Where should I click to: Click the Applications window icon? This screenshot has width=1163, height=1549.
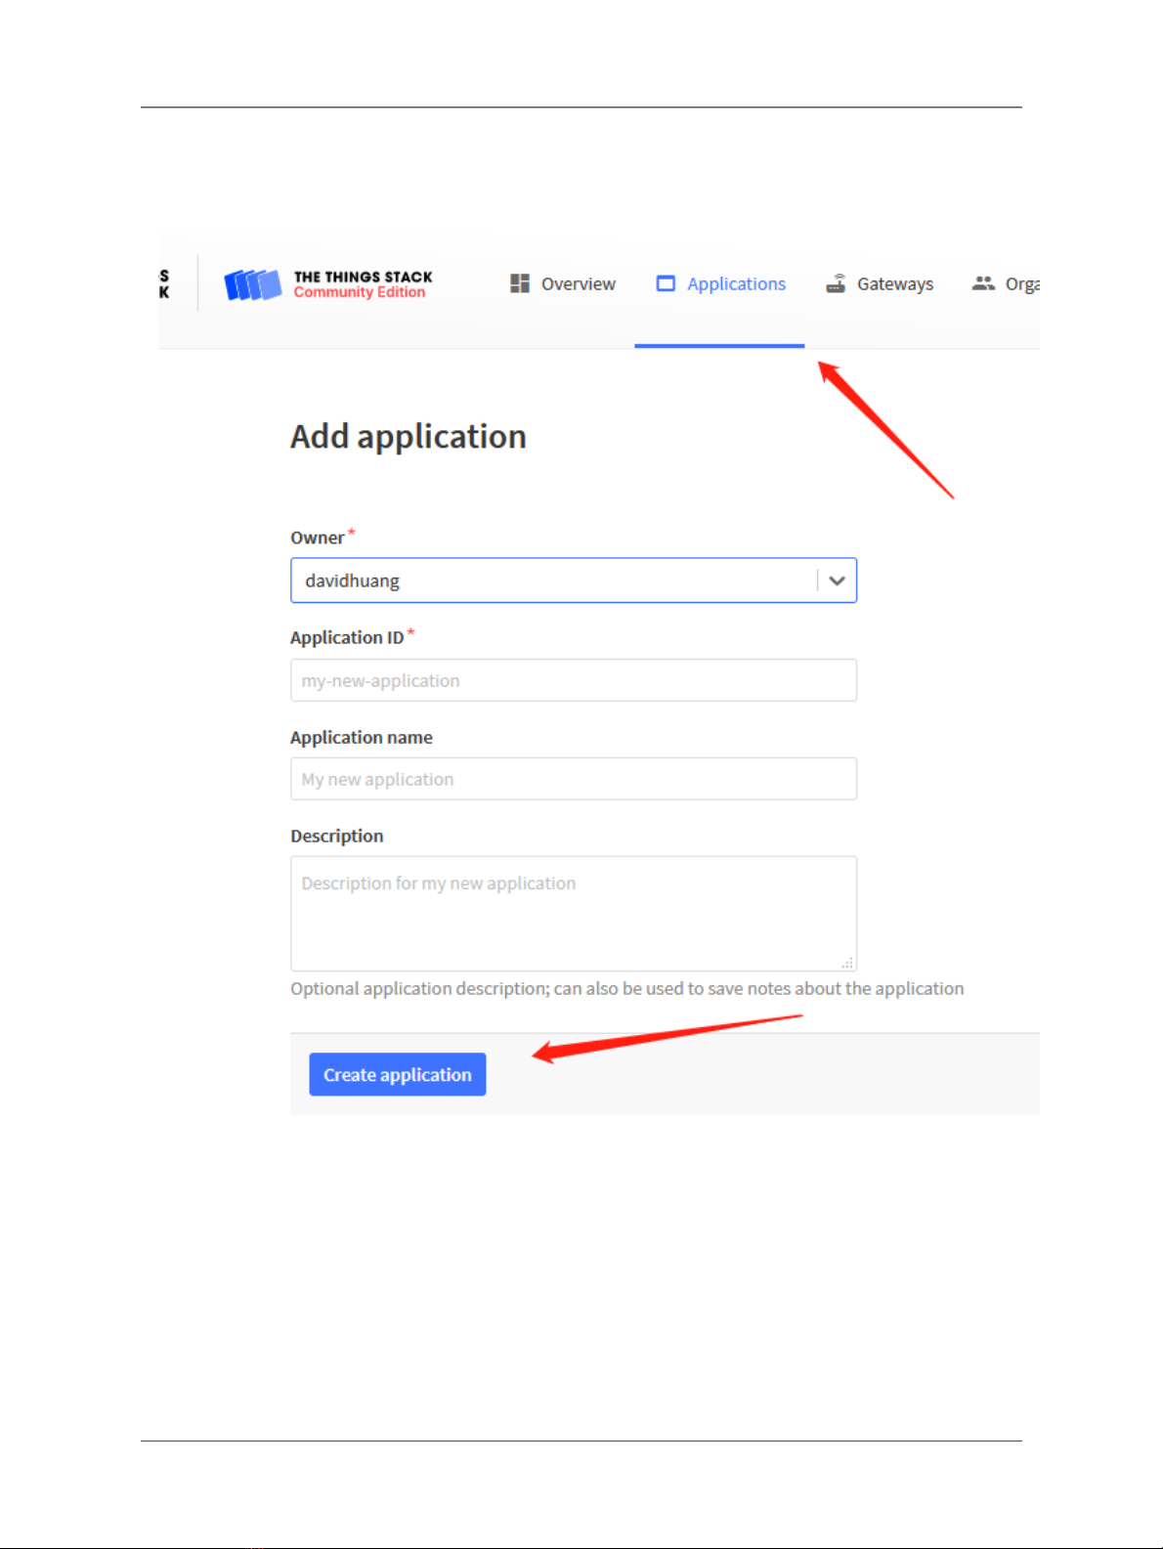tap(666, 283)
